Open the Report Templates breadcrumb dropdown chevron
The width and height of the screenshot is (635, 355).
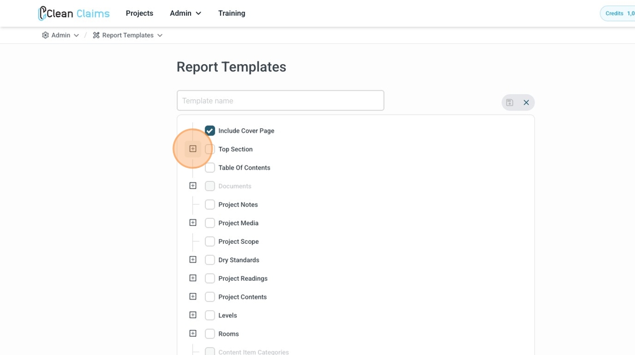pos(160,35)
